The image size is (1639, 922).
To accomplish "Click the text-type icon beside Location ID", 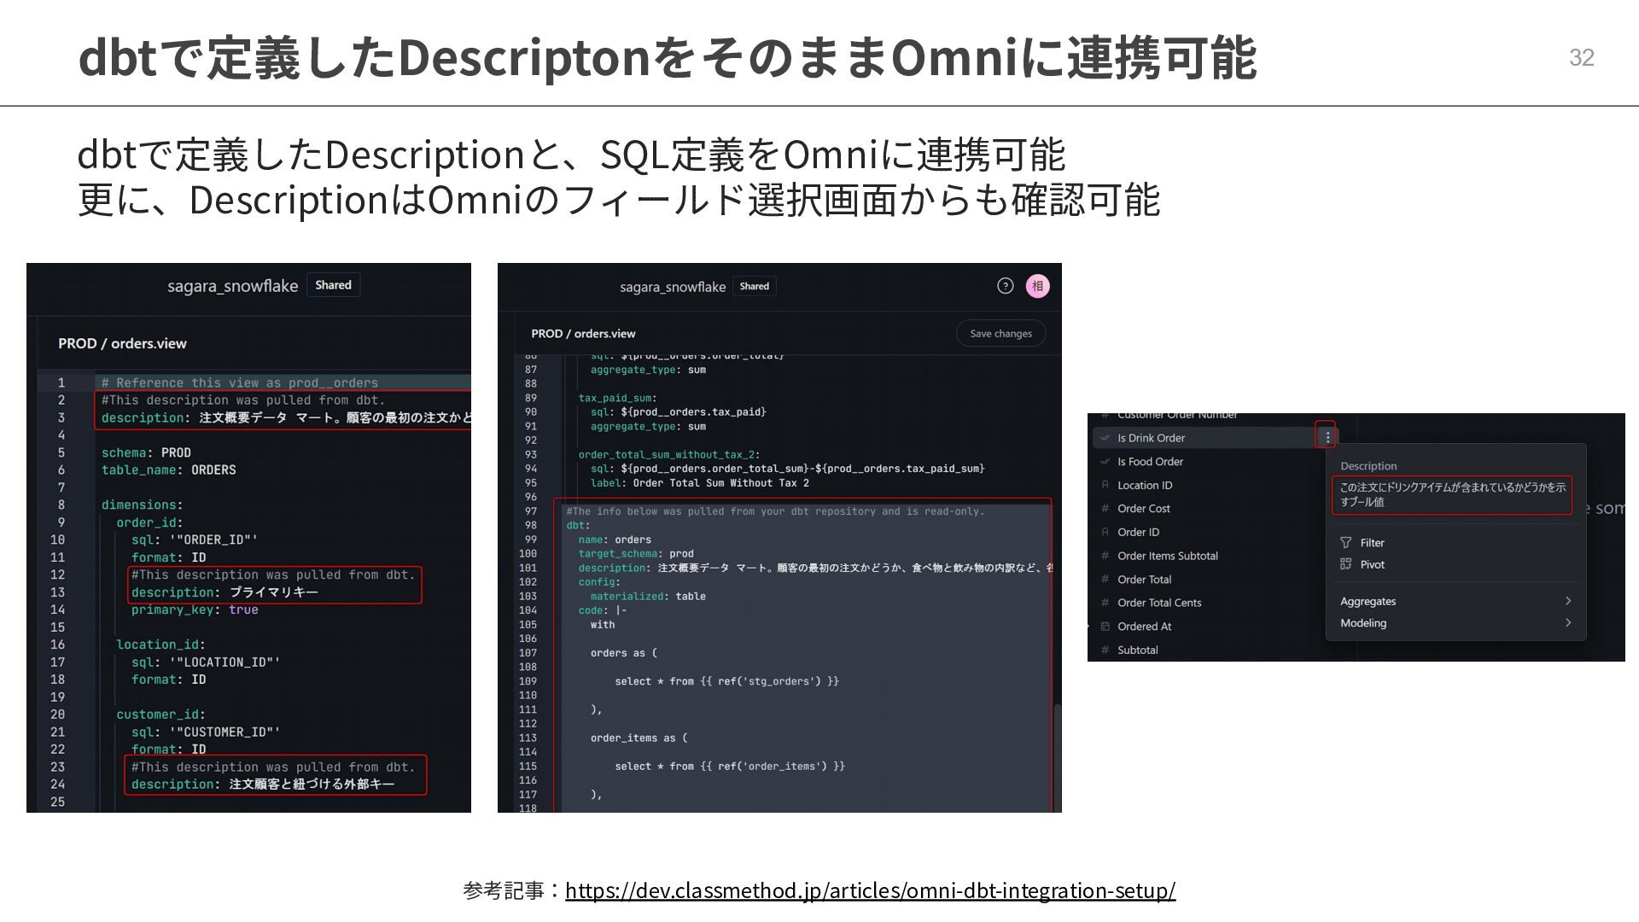I will [1105, 485].
